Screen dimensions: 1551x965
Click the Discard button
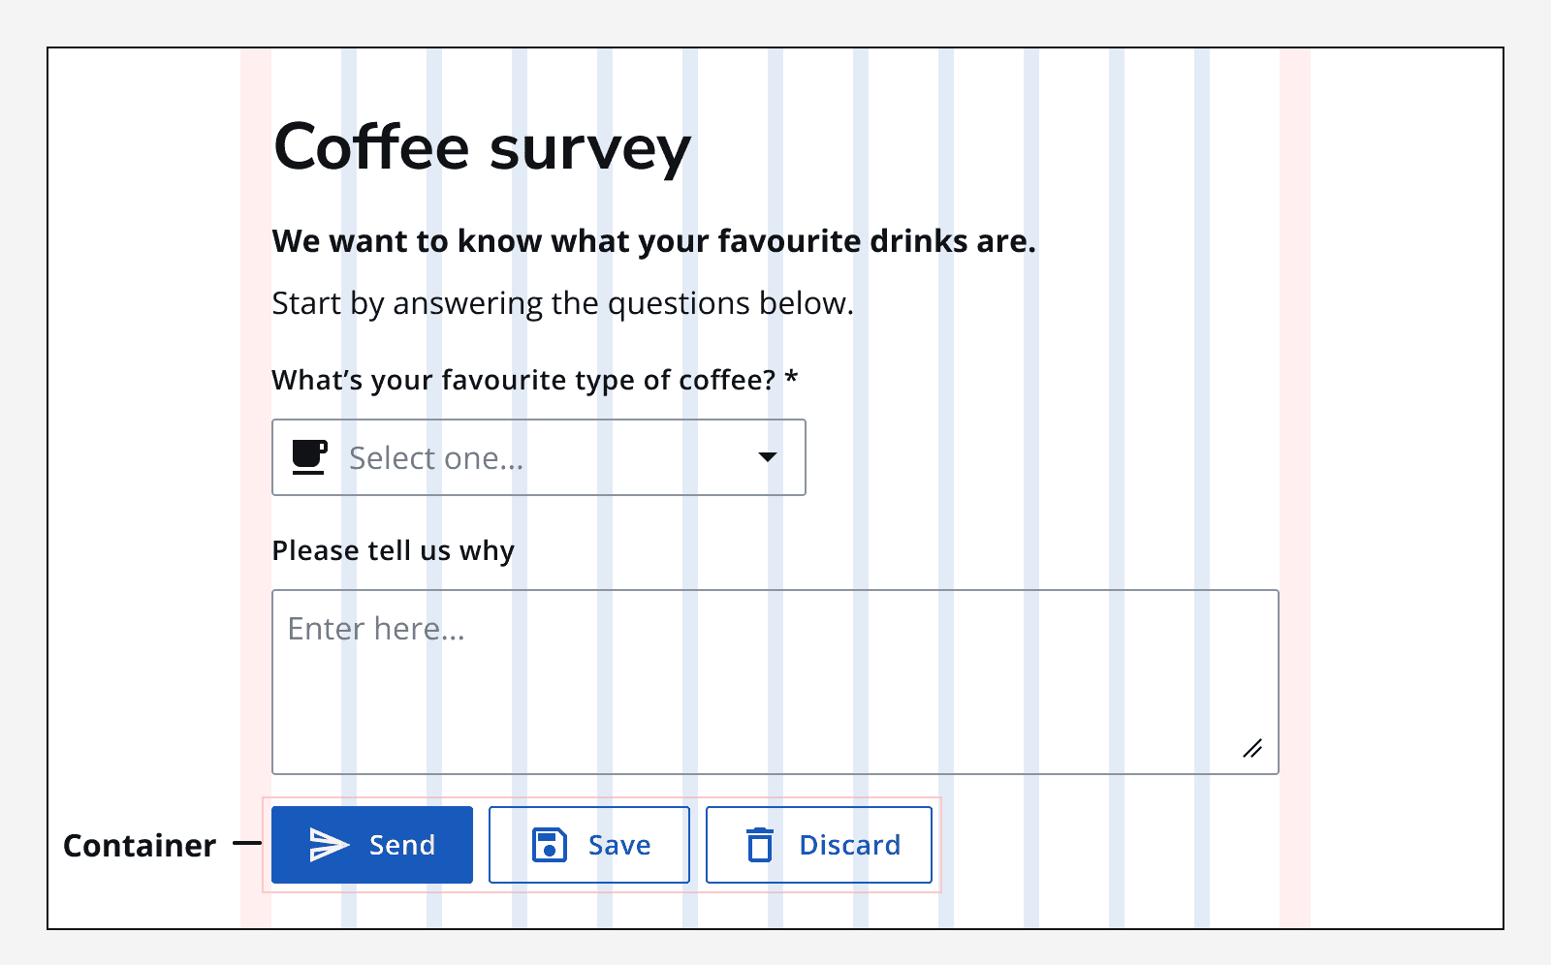click(x=819, y=844)
